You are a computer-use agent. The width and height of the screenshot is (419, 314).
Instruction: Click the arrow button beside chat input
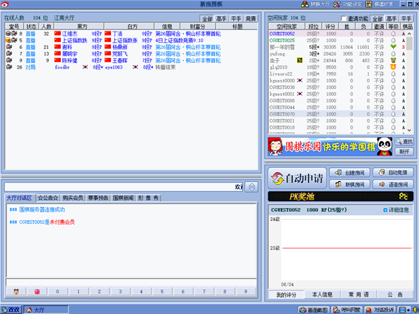pos(251,187)
